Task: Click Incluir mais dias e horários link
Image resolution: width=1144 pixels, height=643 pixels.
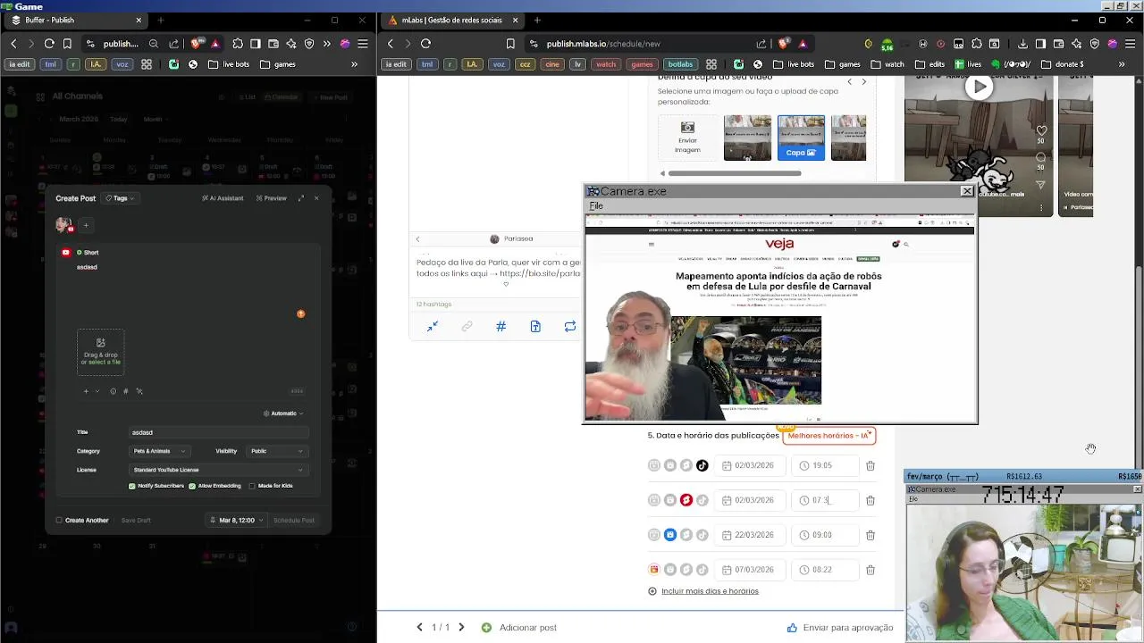Action: (x=710, y=591)
